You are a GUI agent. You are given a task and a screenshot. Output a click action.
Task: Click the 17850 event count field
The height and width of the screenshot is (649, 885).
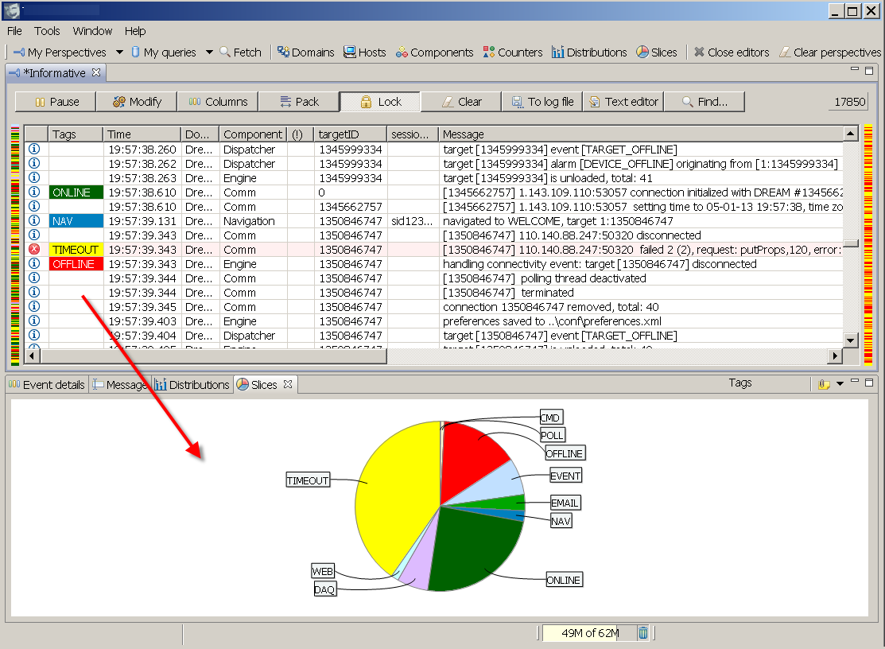point(849,102)
